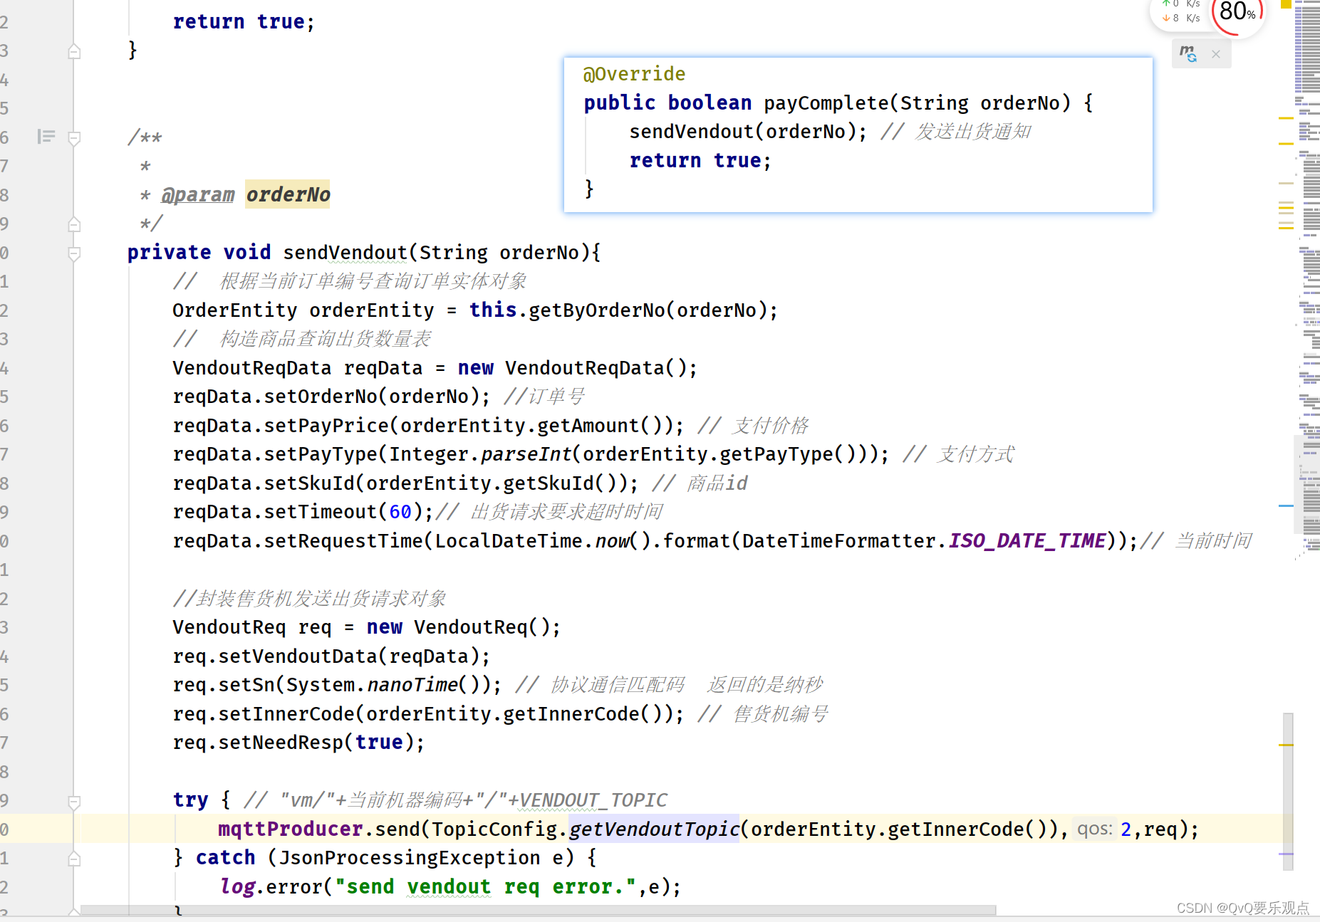The height and width of the screenshot is (922, 1320).
Task: Collapse the catch block fold marker
Action: pyautogui.click(x=74, y=859)
